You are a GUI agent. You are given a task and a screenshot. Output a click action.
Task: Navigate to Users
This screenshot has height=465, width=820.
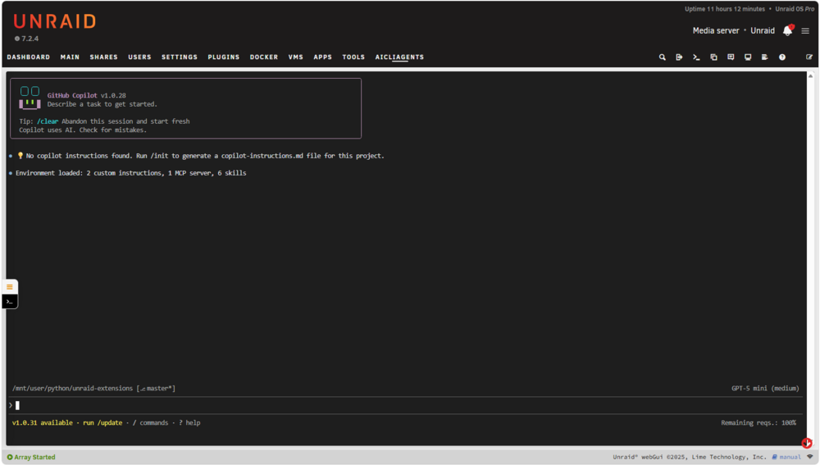(139, 57)
